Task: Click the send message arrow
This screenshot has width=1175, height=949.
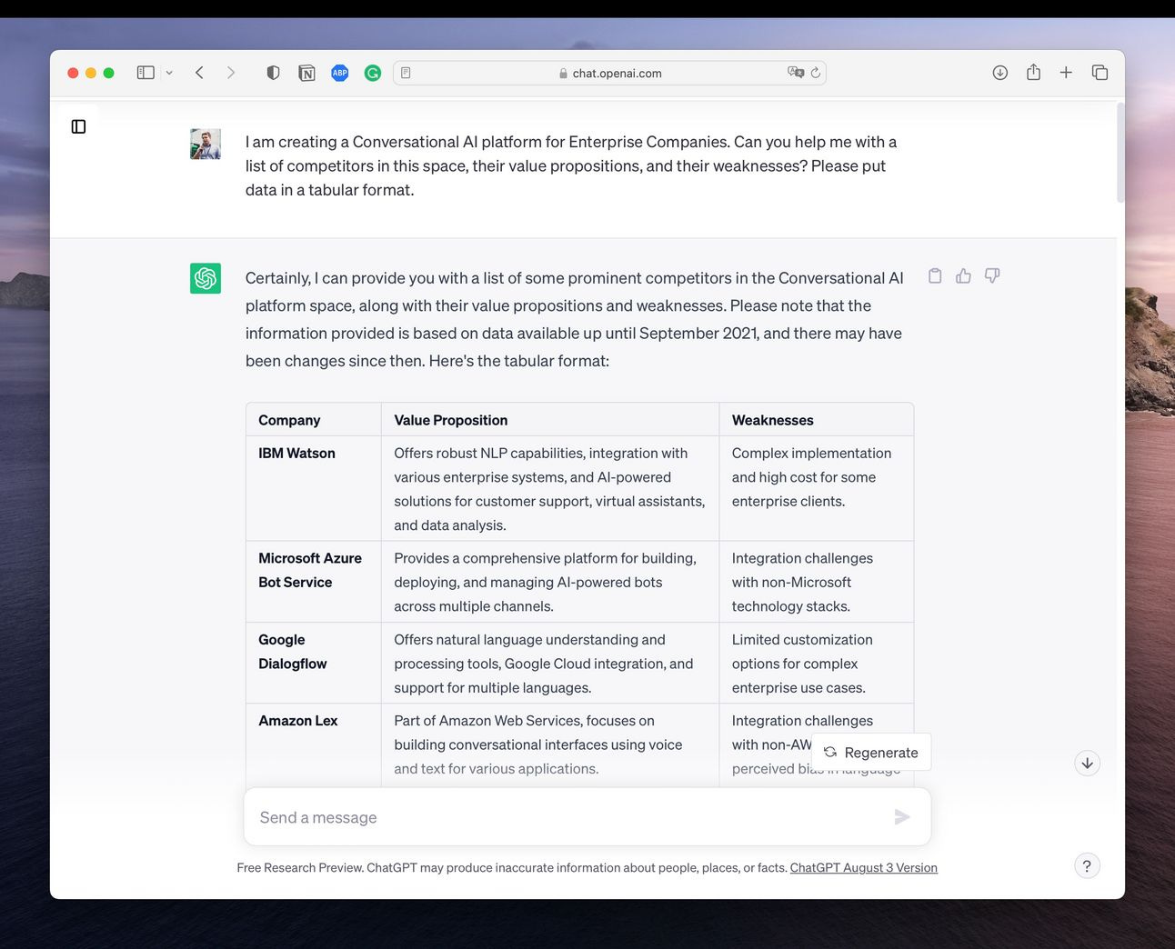Action: 902,817
